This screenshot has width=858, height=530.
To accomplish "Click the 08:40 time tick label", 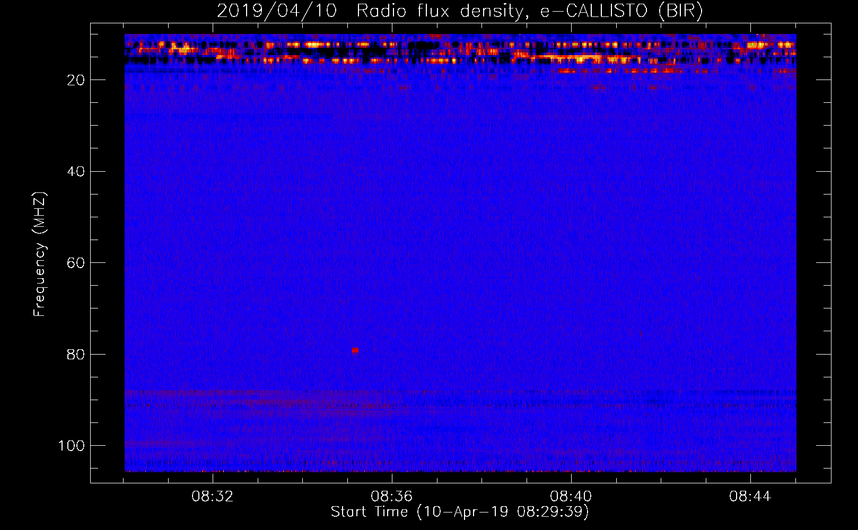I will (x=571, y=497).
